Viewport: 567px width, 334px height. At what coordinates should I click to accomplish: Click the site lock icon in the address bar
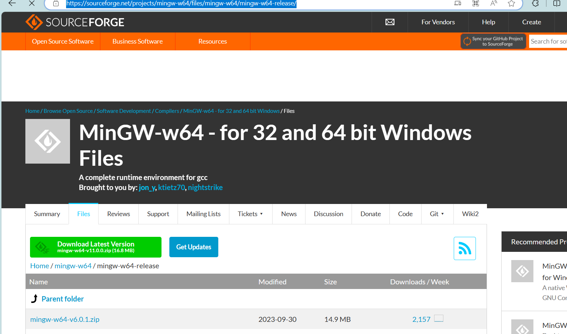pos(56,4)
